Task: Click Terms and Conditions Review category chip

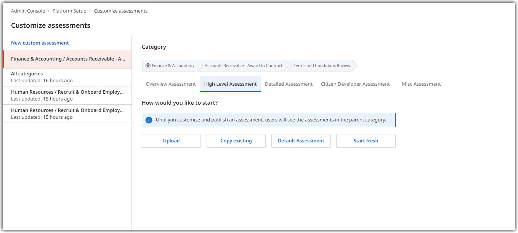Action: (x=322, y=65)
